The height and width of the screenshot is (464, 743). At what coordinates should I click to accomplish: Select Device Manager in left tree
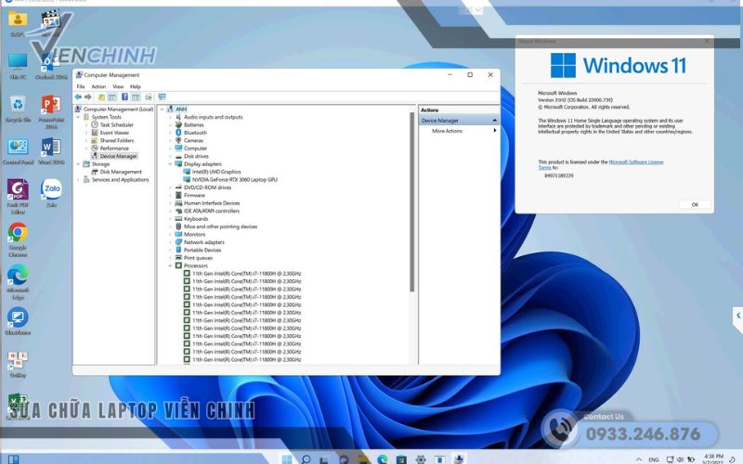pos(119,156)
